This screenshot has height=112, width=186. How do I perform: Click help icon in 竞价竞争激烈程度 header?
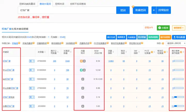[181, 52]
